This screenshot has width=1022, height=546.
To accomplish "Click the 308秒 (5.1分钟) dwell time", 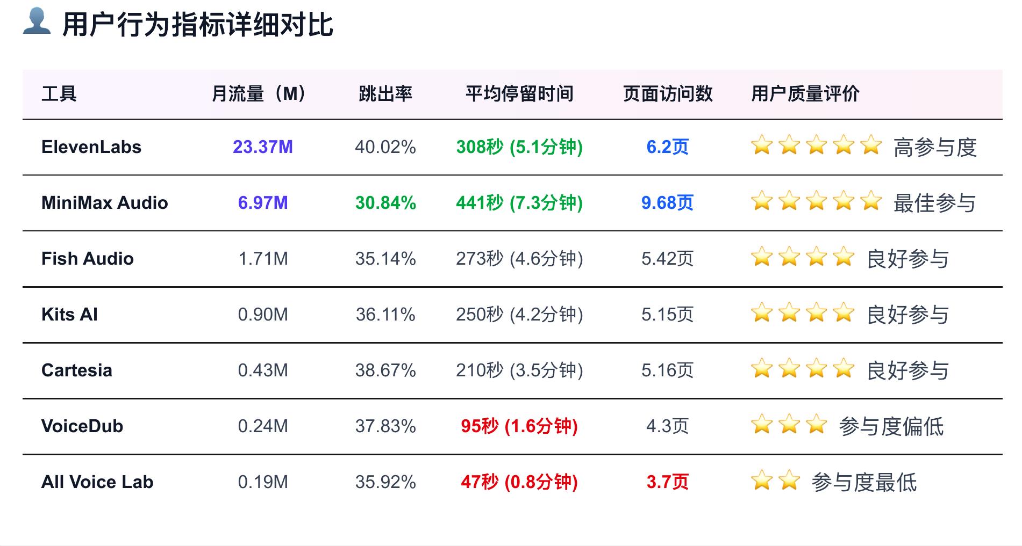I will [519, 147].
